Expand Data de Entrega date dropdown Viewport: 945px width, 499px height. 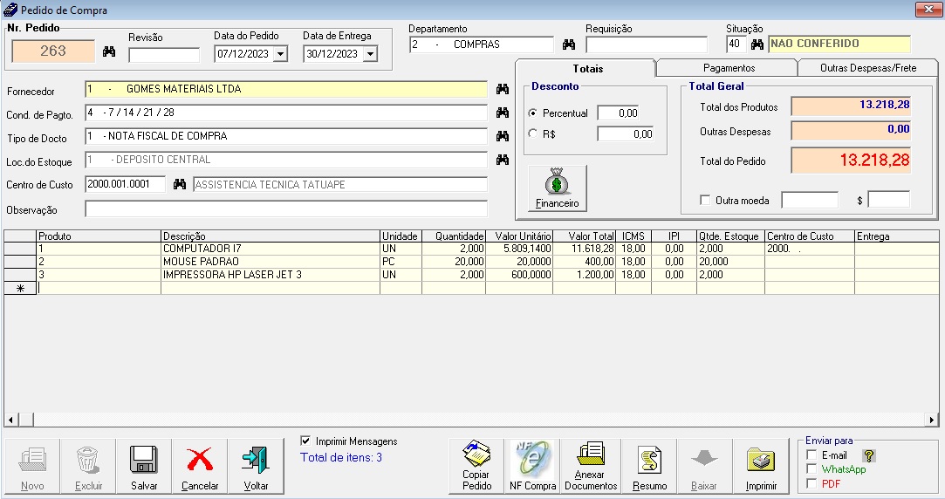[x=369, y=54]
